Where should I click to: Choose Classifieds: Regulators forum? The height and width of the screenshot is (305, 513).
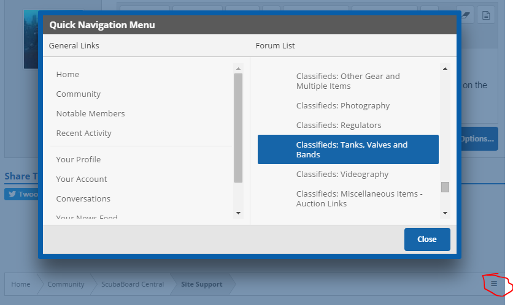(x=339, y=125)
